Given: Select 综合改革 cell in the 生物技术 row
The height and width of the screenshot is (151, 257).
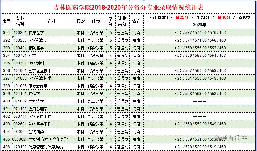Looking at the screenshot, I should (96, 101).
